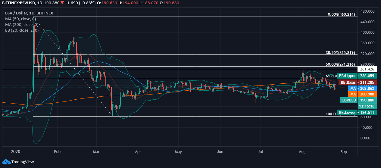Click the 38.20%(315.819) Fibonacci label
Image resolution: width=381 pixels, height=168 pixels.
click(340, 52)
